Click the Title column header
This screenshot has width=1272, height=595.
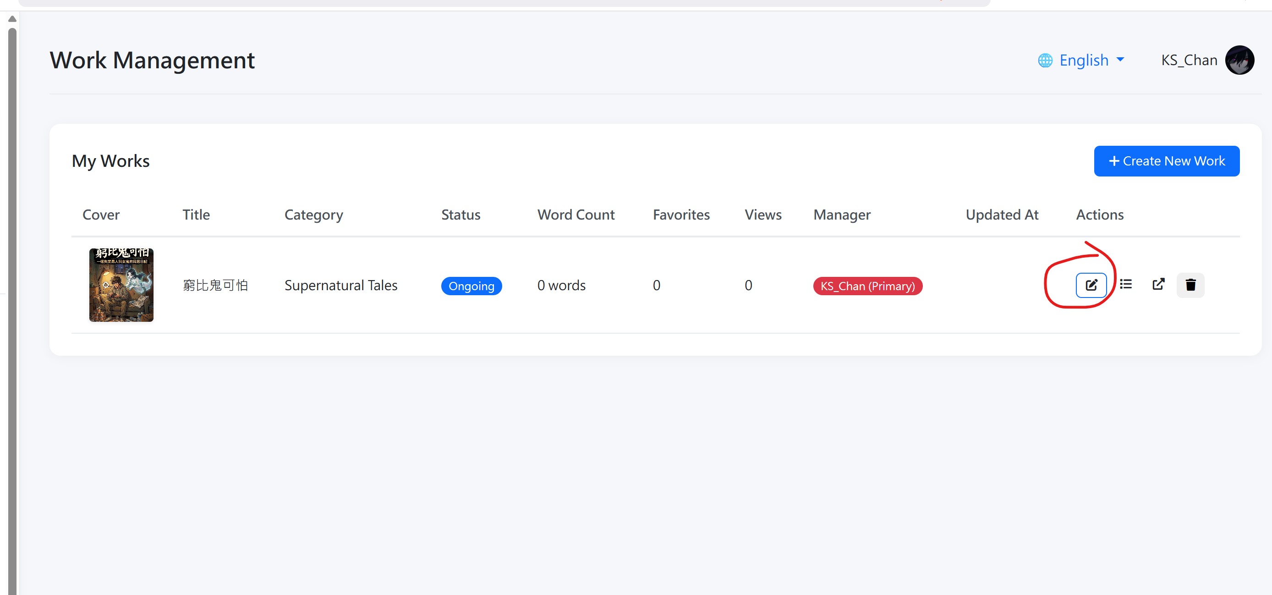[196, 215]
